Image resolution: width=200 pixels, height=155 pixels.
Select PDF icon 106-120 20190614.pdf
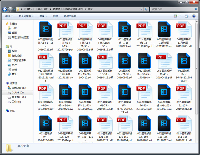pyautogui.click(x=65, y=123)
